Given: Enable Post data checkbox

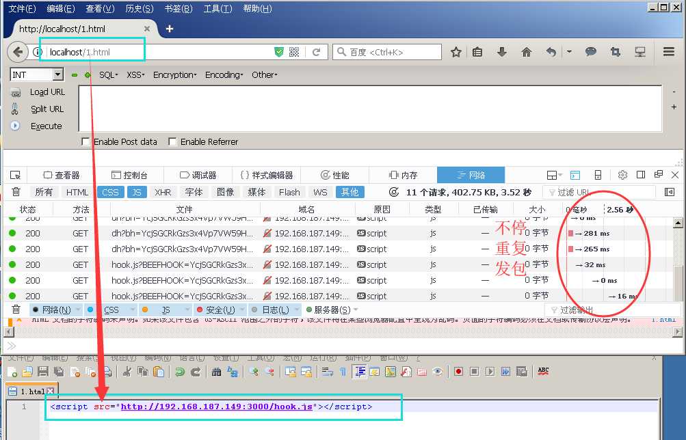Looking at the screenshot, I should click(x=85, y=141).
